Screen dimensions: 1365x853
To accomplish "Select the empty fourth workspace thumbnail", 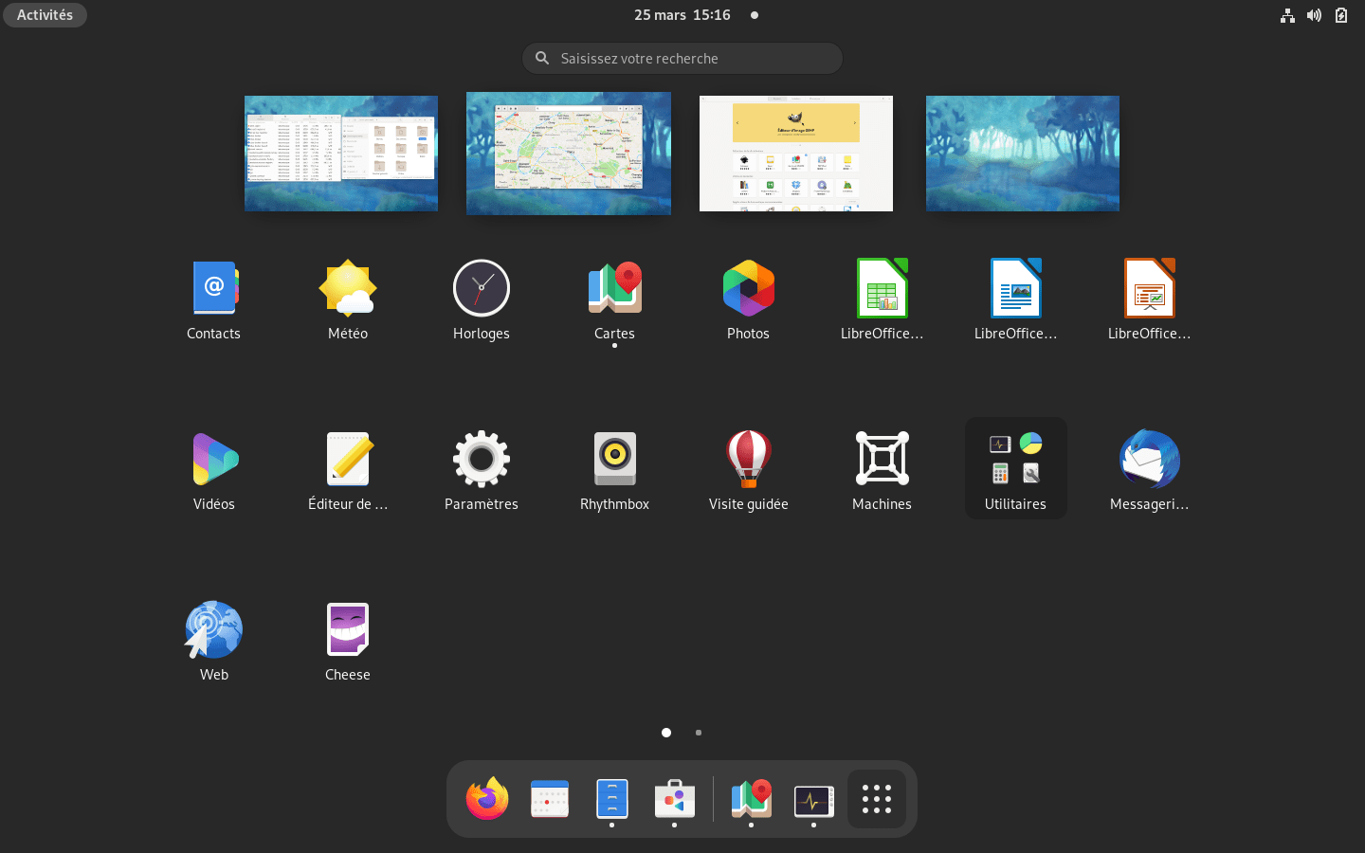I will tap(1022, 154).
